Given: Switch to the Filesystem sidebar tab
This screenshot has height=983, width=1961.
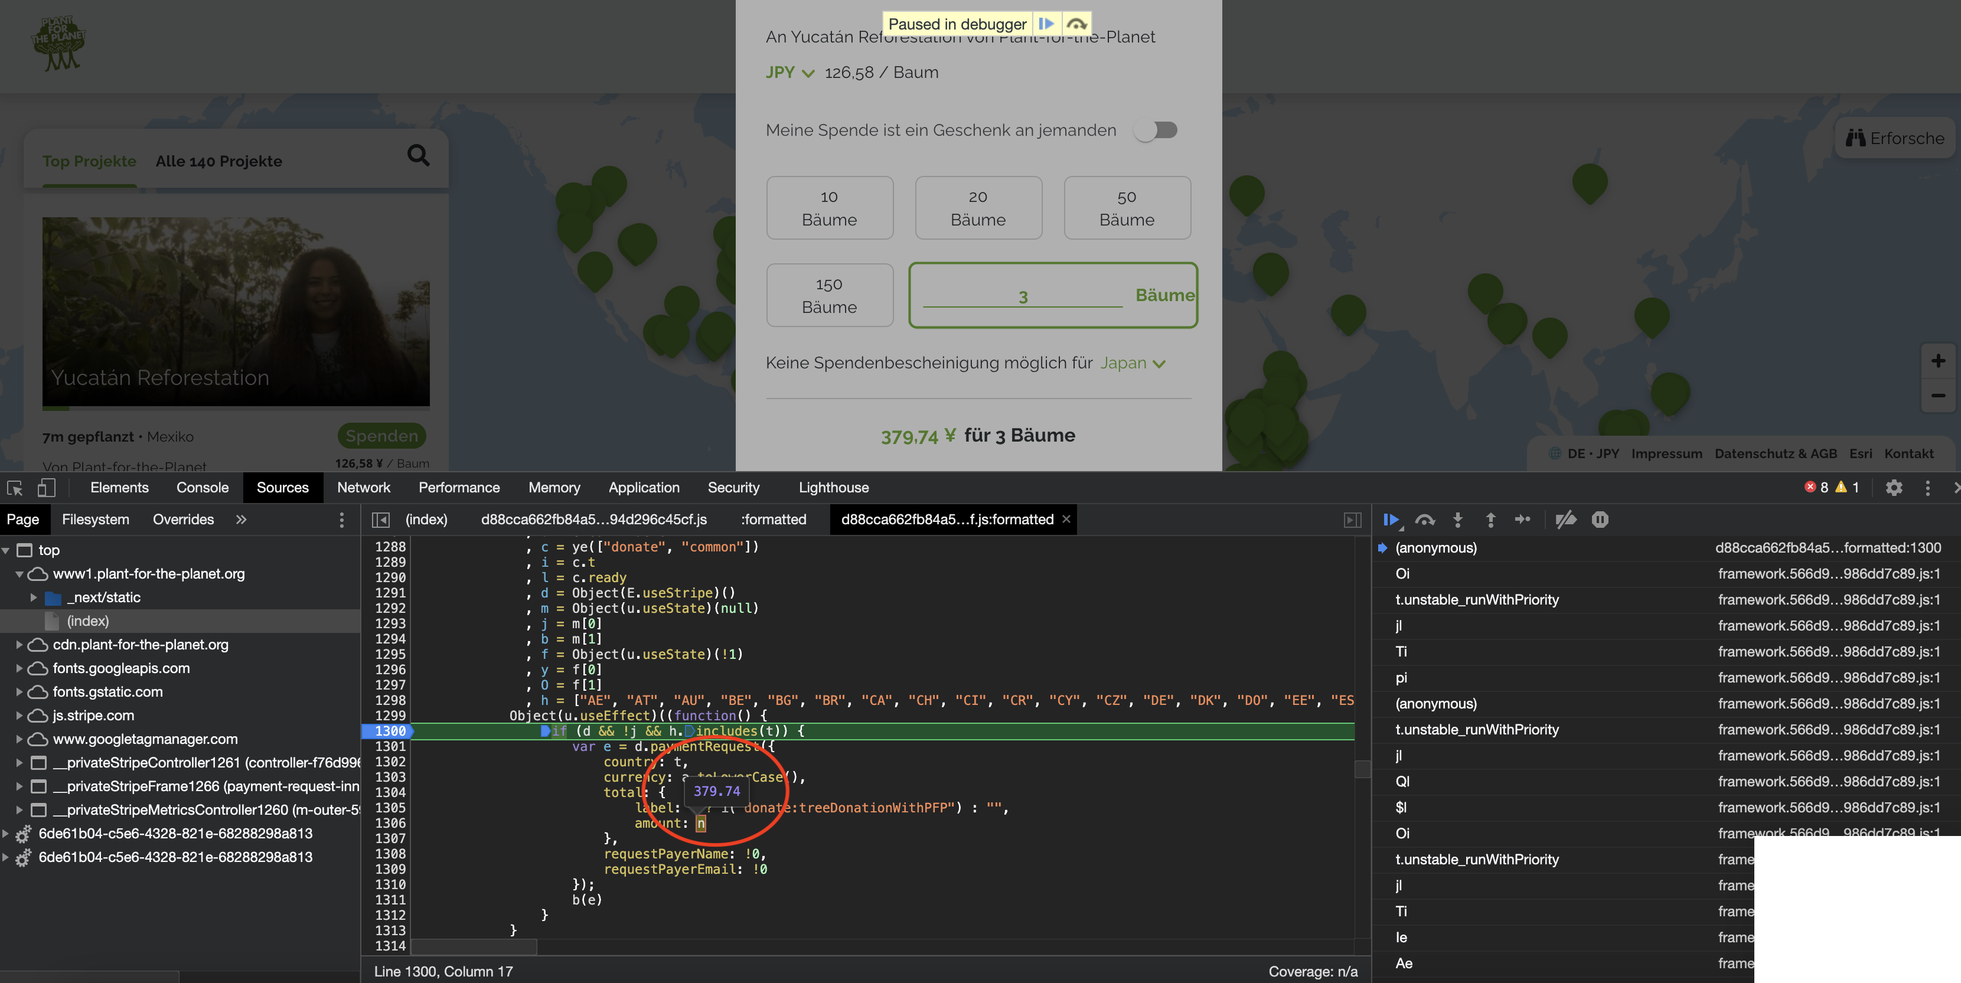Looking at the screenshot, I should pos(95,520).
